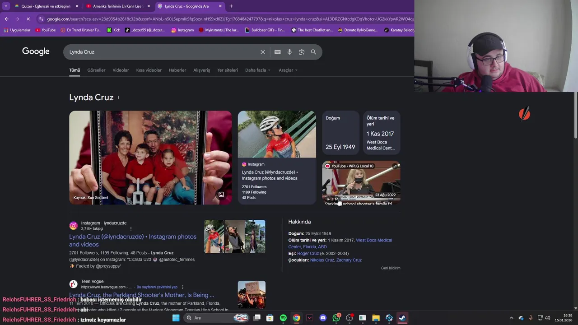The height and width of the screenshot is (325, 578).
Task: Search by image with the lens icon
Action: (x=301, y=52)
